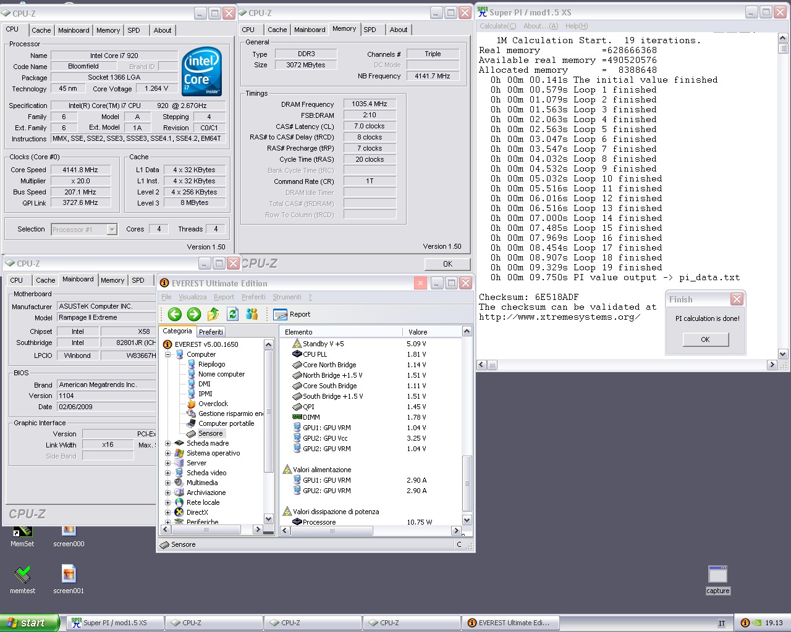
Task: Expand the Scheda madre tree node
Action: (167, 443)
